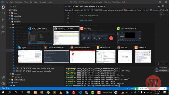Switch to XAMPP Control Panel thumbnail
The height and width of the screenshot is (95, 169).
(143, 55)
